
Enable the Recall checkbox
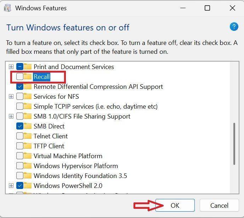click(x=20, y=76)
